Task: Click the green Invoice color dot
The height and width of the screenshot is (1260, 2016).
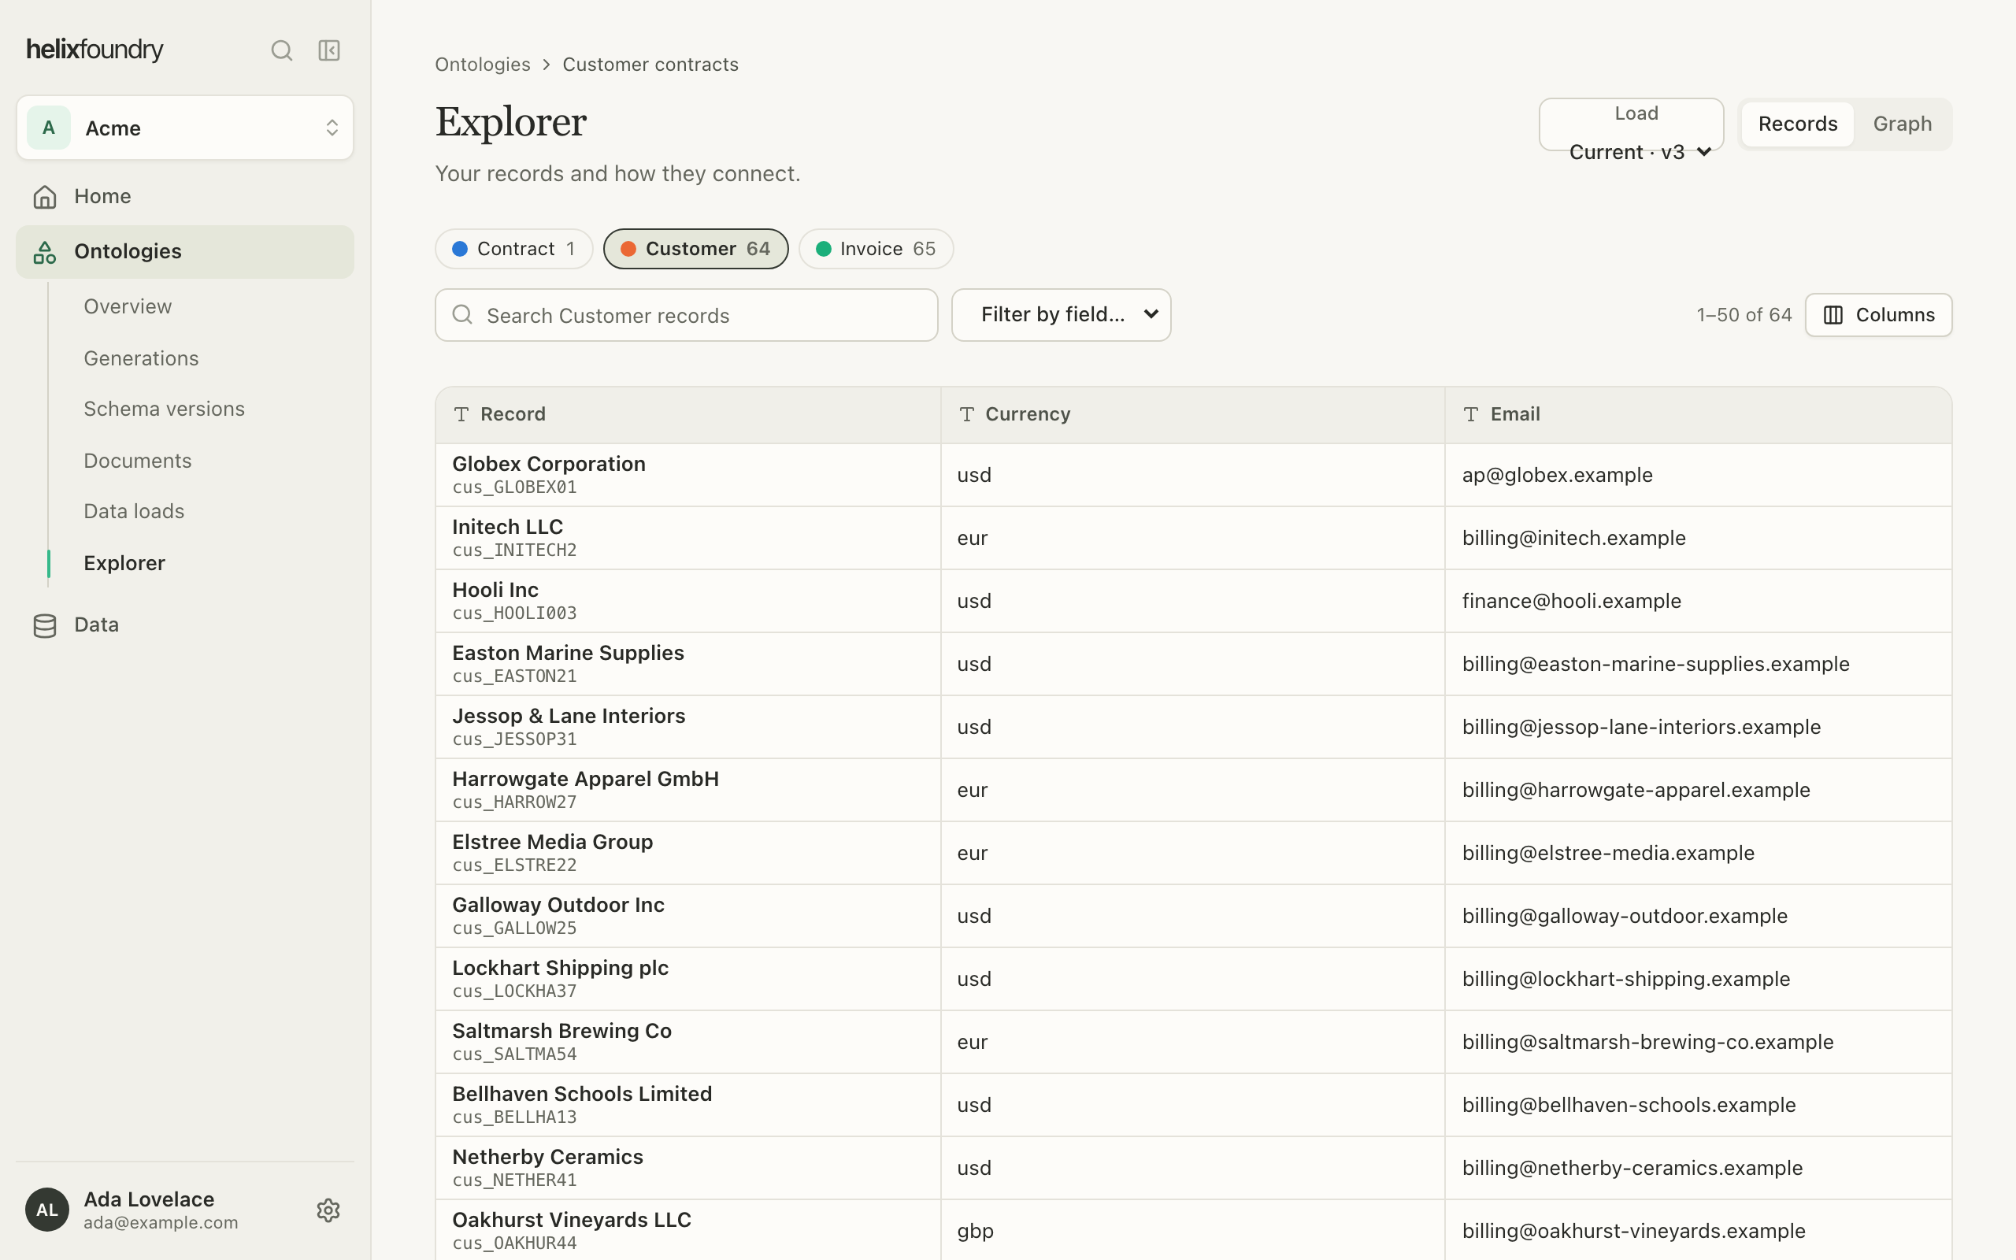Action: tap(823, 249)
